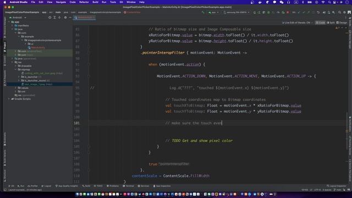Click the Select Opened File target icon
Viewport: 352px width, 198px height.
[50, 18]
